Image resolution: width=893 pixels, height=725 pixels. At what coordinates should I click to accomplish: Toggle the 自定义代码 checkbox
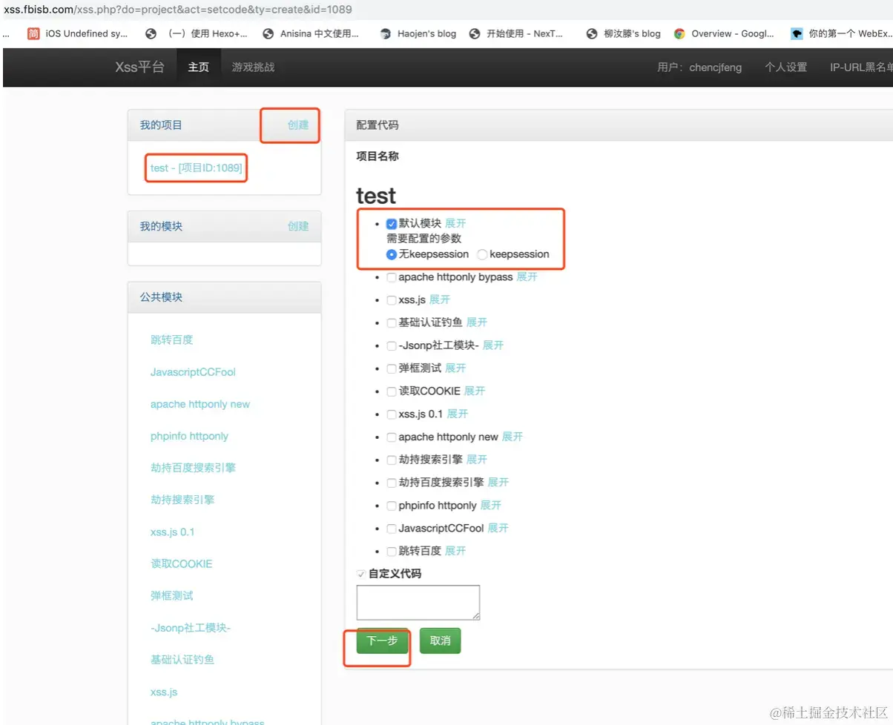pyautogui.click(x=361, y=575)
